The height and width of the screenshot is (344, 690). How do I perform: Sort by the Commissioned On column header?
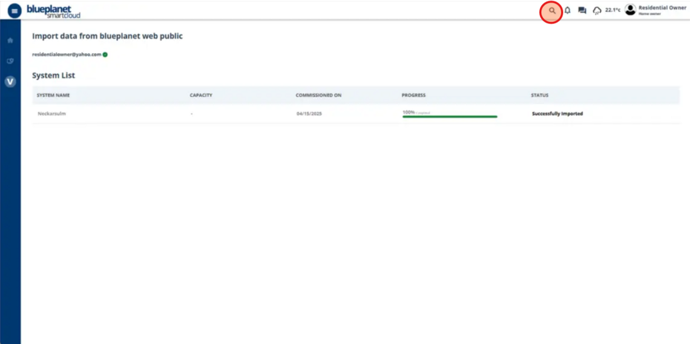tap(318, 96)
